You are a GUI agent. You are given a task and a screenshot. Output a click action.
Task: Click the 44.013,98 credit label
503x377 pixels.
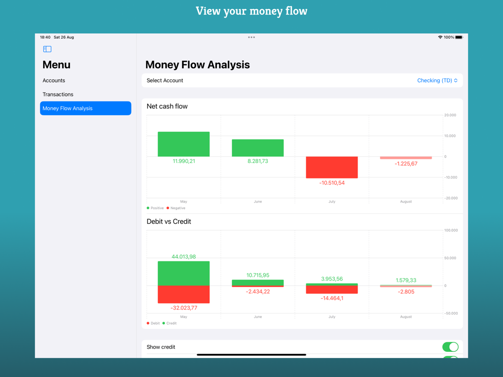(184, 257)
